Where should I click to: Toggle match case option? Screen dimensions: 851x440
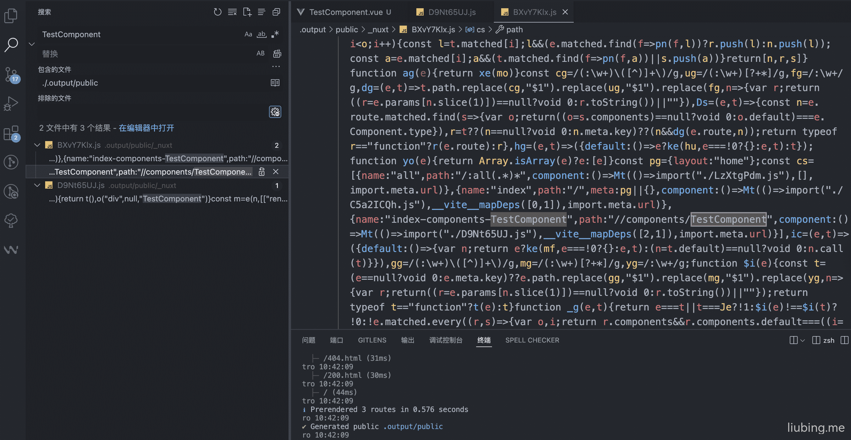[248, 34]
